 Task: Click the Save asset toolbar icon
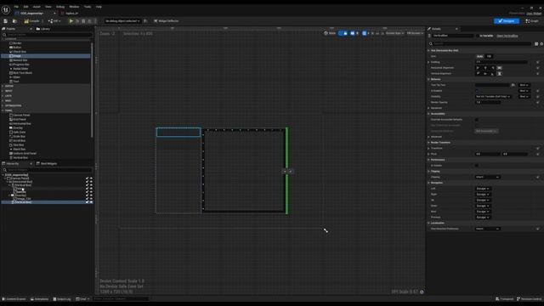(x=6, y=21)
